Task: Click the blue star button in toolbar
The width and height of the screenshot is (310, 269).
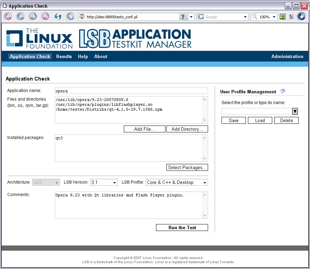Action: point(302,17)
